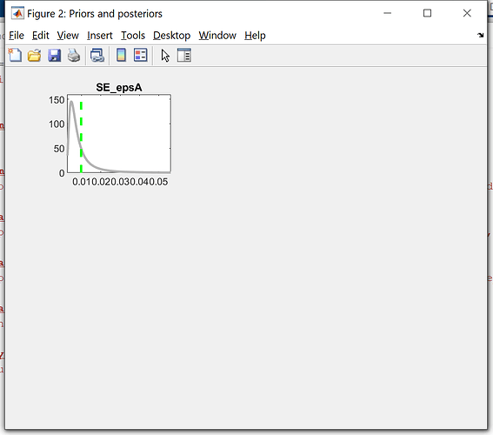Open the View menu
Screen dimensions: 493x435
pyautogui.click(x=68, y=36)
